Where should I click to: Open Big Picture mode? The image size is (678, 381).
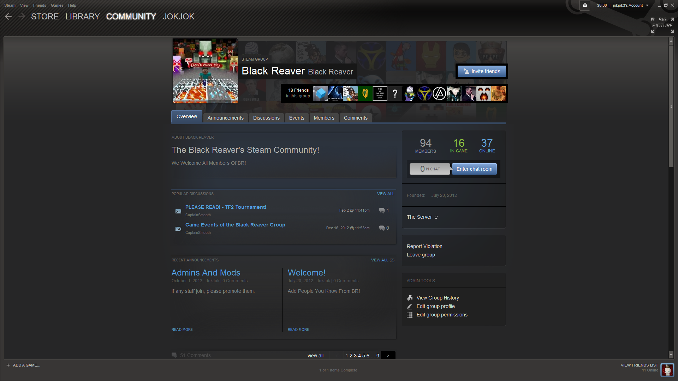click(662, 25)
